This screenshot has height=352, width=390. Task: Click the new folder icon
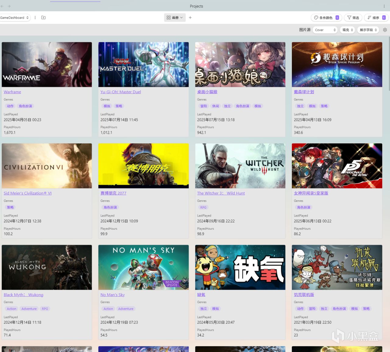point(43,18)
